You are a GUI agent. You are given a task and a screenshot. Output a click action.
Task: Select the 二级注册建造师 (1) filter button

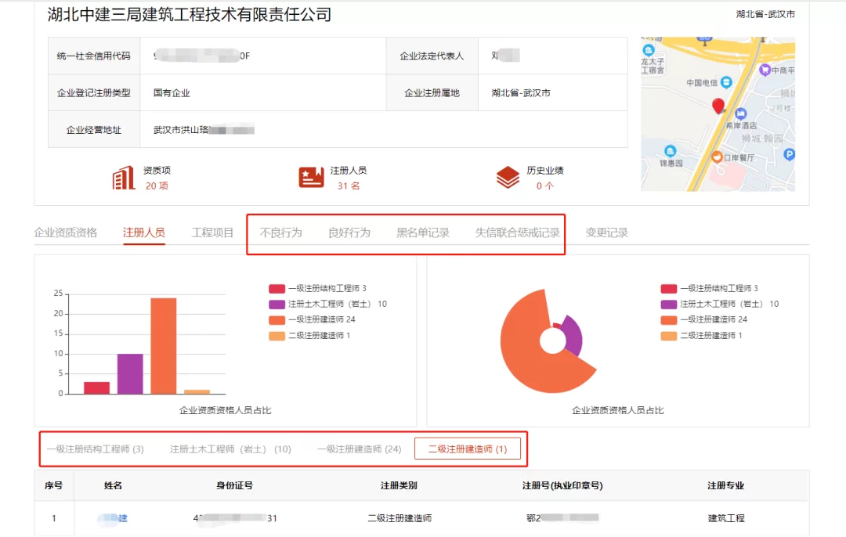click(467, 449)
